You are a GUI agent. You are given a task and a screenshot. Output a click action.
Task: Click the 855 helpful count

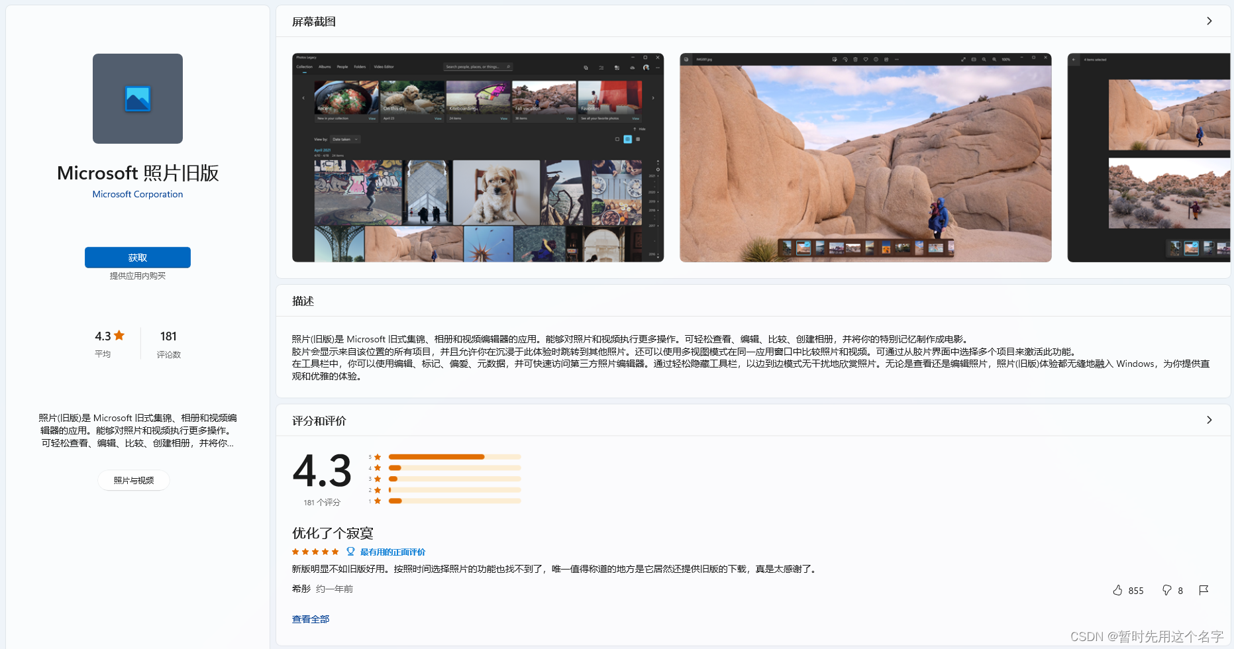click(x=1136, y=591)
